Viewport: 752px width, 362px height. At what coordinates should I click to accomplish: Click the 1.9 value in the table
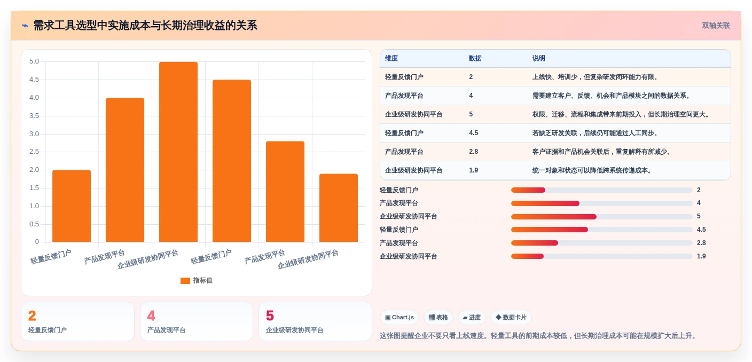[474, 170]
